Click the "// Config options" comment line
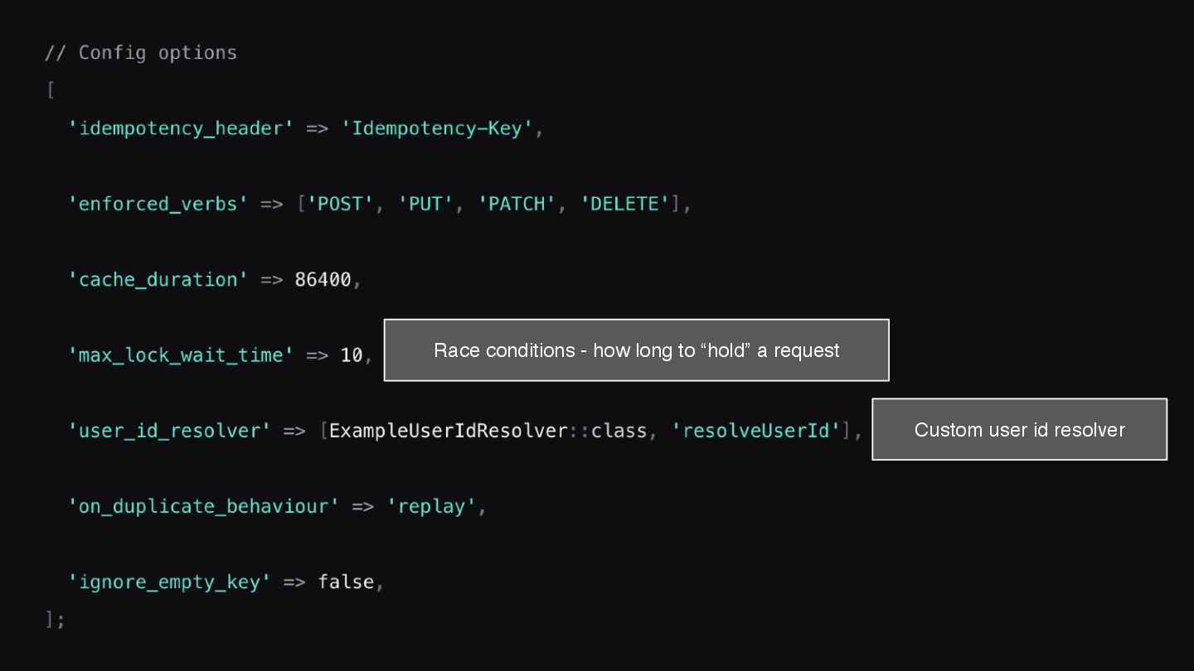 [141, 53]
